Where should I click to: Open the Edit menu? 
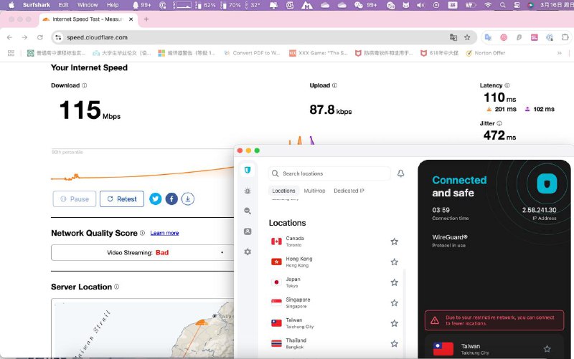64,5
